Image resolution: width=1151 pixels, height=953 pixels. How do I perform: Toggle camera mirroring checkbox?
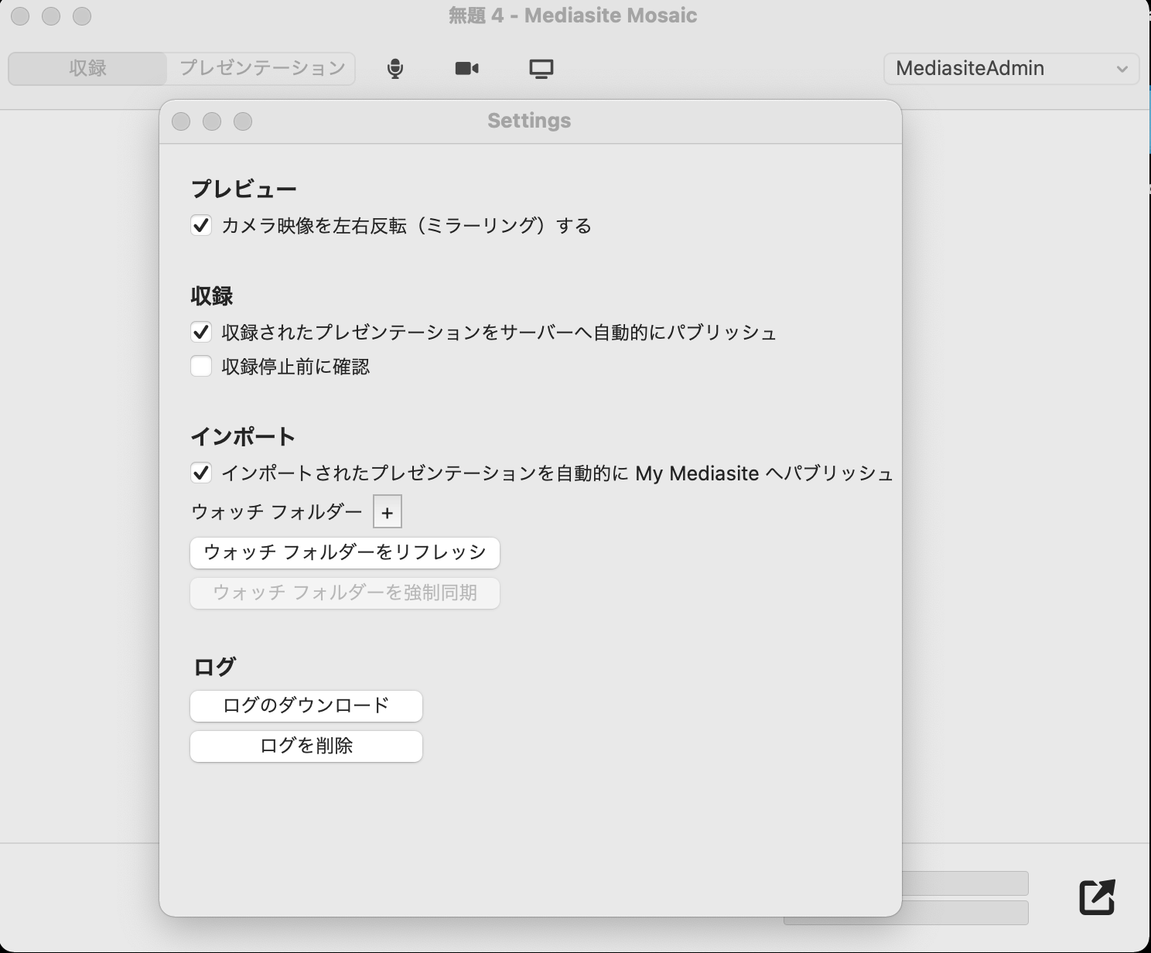click(201, 226)
